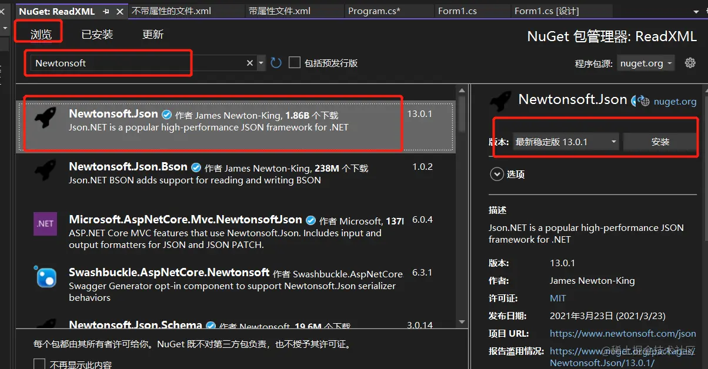
Task: Click the Swashbuckle package icon
Action: click(45, 277)
